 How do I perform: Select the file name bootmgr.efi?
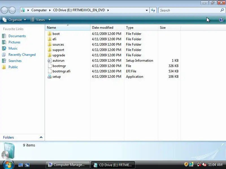[x=61, y=71]
